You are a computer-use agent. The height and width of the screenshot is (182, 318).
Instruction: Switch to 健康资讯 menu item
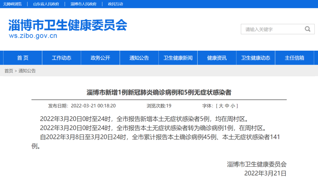click(217, 58)
